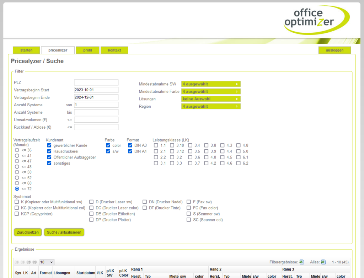Viewport: 364px width, 278px height.
Task: Export Filterergebnisse to Excel icon
Action: click(x=301, y=262)
